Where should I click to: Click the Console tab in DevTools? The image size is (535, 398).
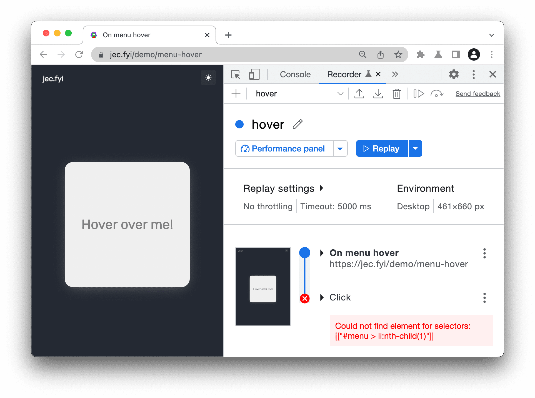[x=295, y=74]
